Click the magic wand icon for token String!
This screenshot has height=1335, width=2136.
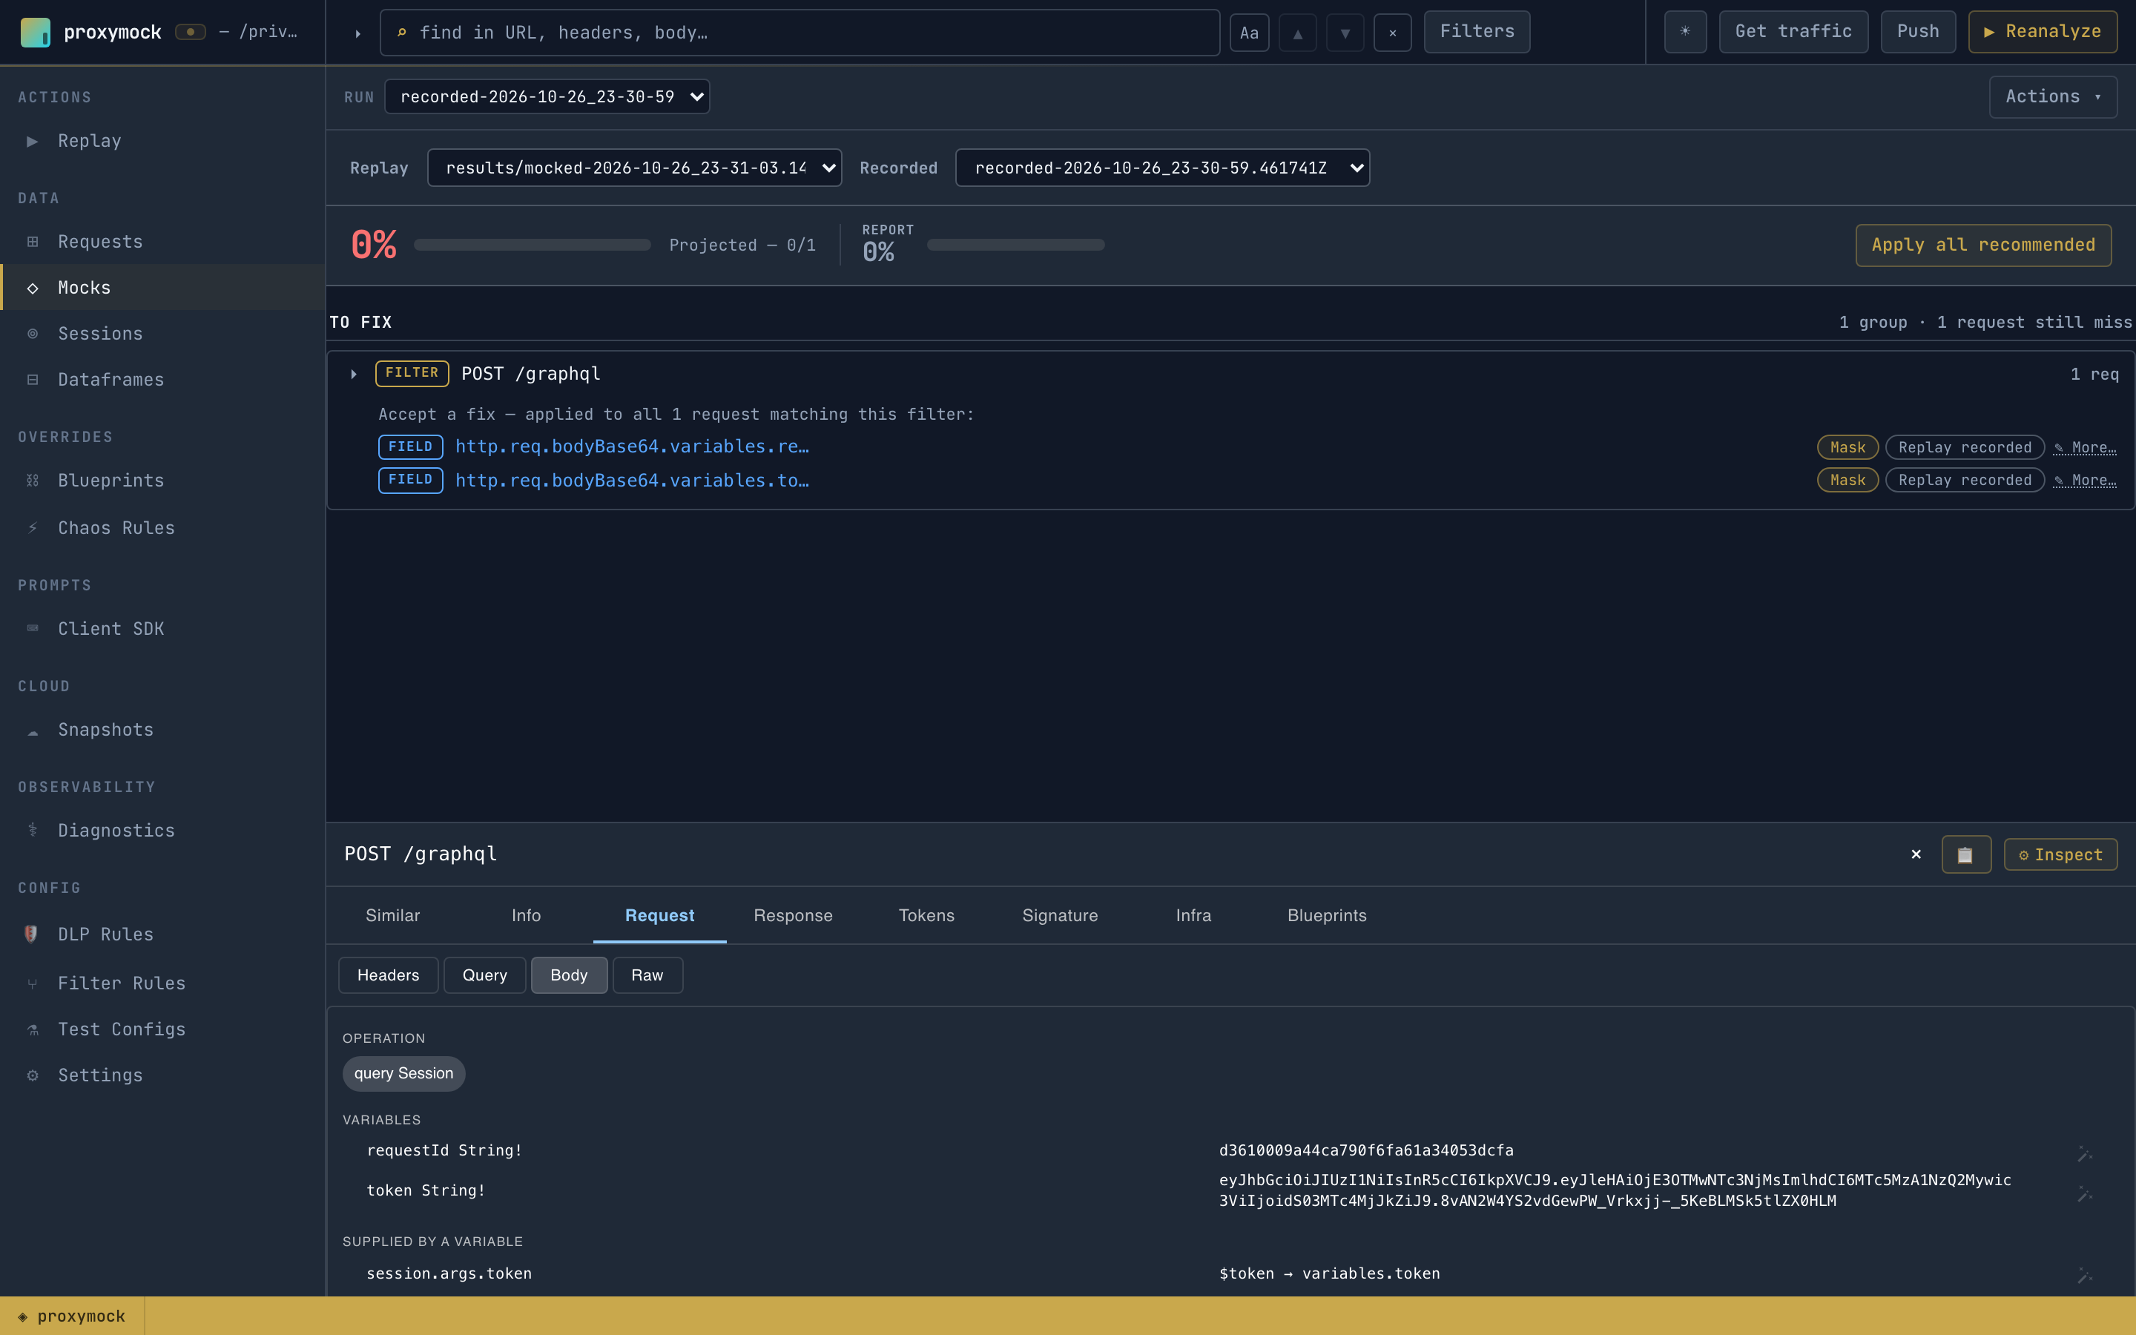pos(2084,1194)
